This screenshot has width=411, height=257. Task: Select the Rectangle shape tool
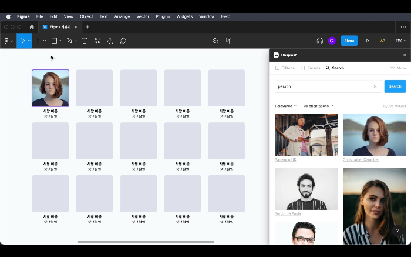coord(54,41)
